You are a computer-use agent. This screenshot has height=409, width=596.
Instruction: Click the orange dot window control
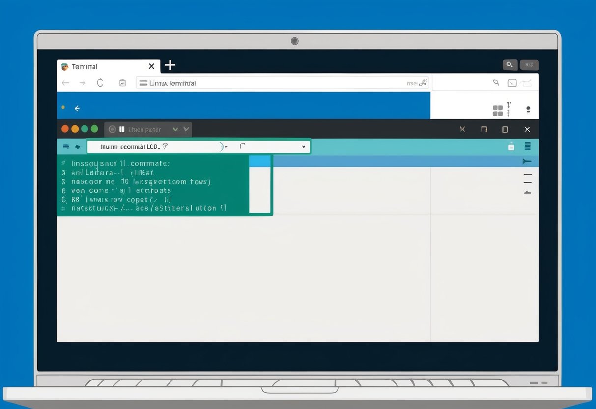pos(75,129)
